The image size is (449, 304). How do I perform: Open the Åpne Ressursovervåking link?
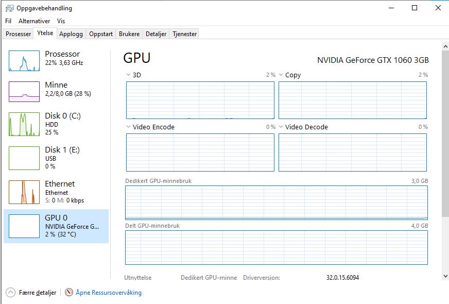pos(109,293)
